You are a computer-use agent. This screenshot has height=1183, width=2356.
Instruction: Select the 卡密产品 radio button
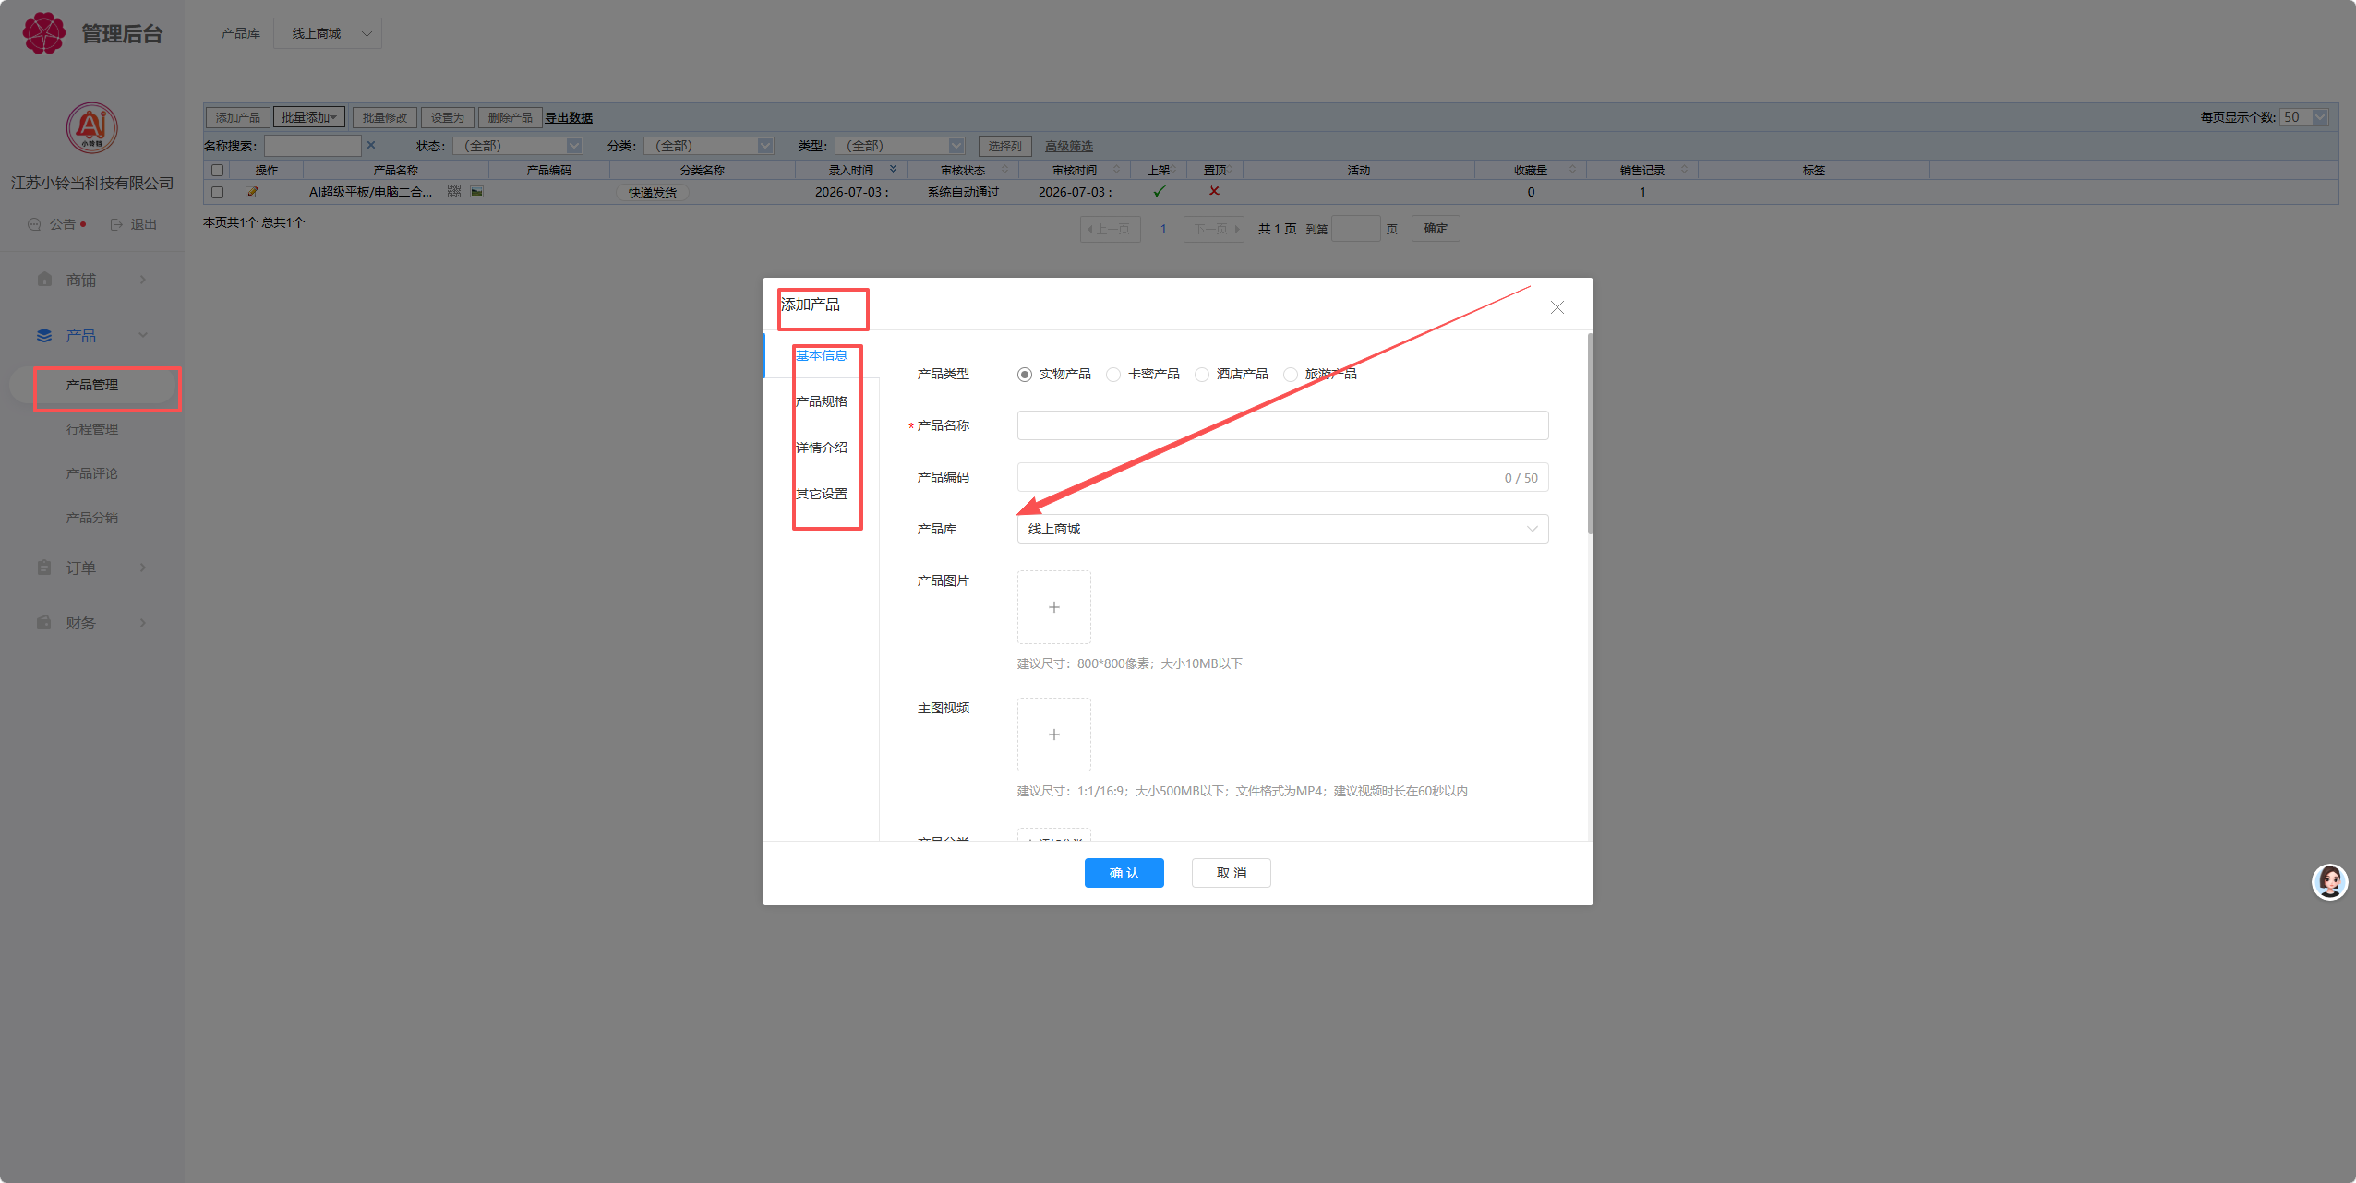(1112, 375)
